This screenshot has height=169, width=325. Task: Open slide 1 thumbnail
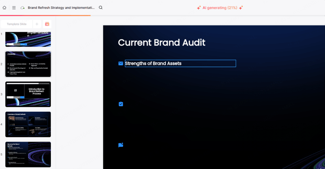pyautogui.click(x=28, y=39)
